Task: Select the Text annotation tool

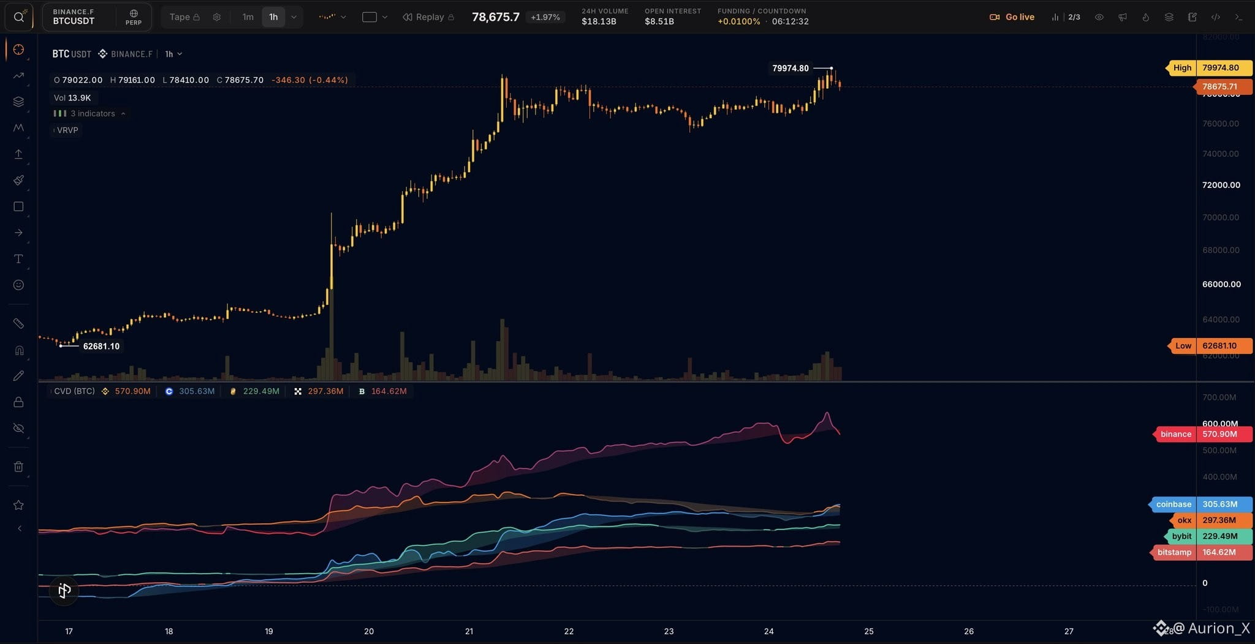Action: click(18, 259)
